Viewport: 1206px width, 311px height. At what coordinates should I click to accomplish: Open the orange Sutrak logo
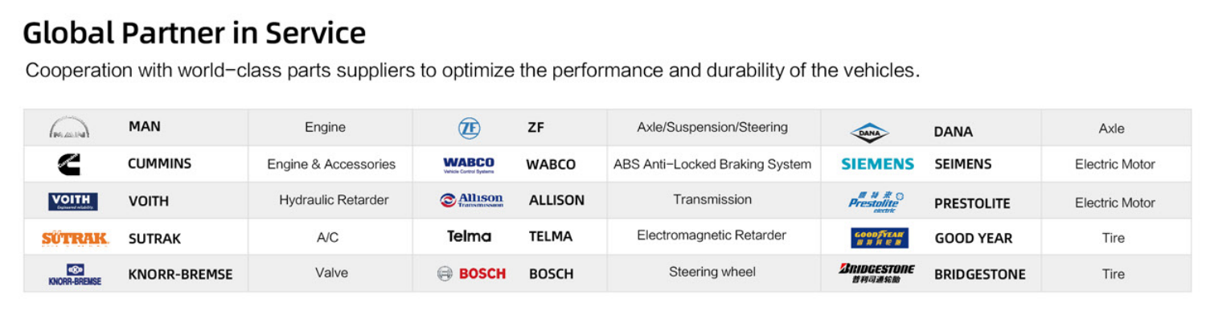tap(75, 238)
